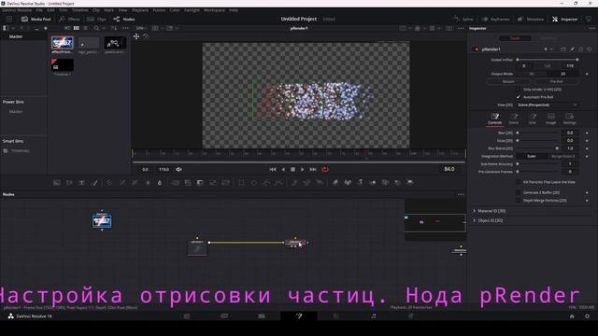This screenshot has height=336, width=598.
Task: Adjust the Sub-frame Accuracy slider
Action: [538, 164]
